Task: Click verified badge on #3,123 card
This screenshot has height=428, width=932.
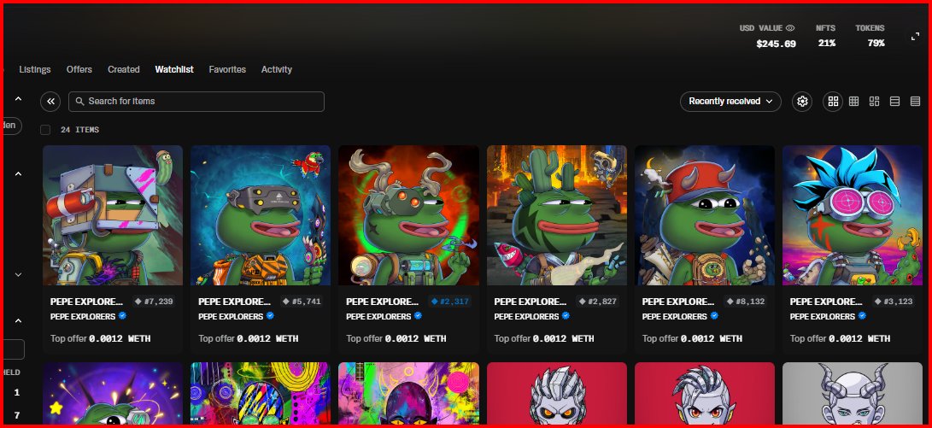Action: pyautogui.click(x=862, y=315)
